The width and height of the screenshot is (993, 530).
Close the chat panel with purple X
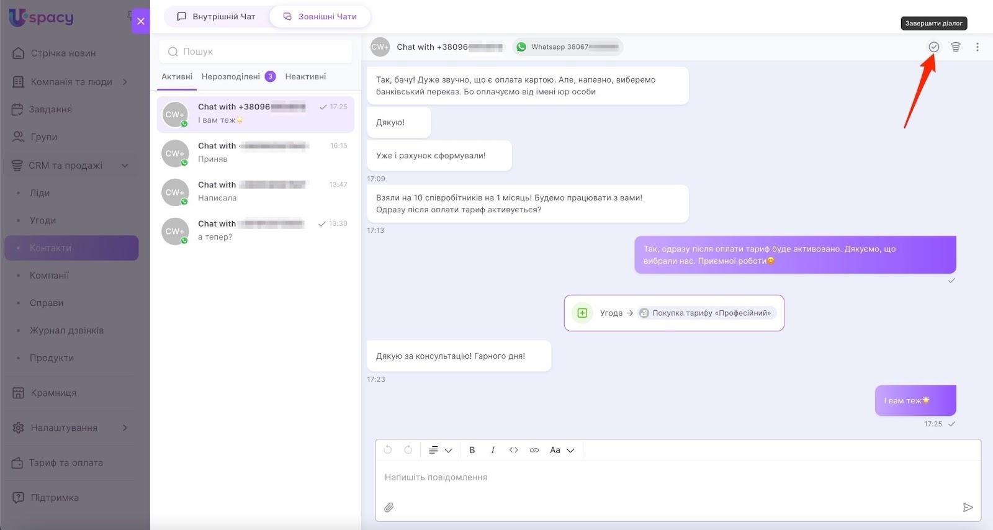[x=141, y=21]
